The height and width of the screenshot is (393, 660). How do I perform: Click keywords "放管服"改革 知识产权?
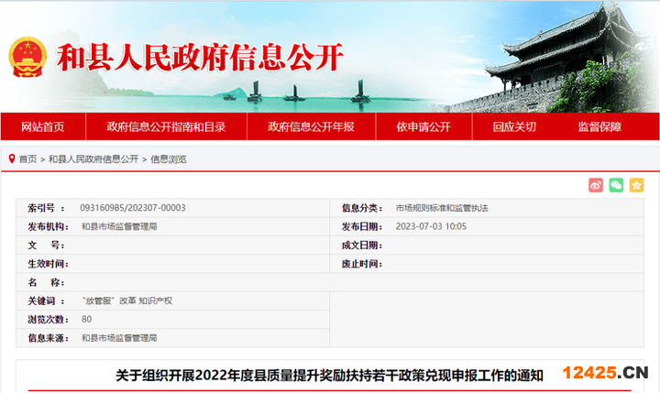[127, 300]
